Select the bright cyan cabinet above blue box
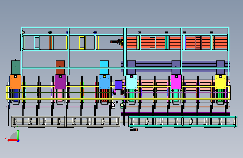 [105, 68]
